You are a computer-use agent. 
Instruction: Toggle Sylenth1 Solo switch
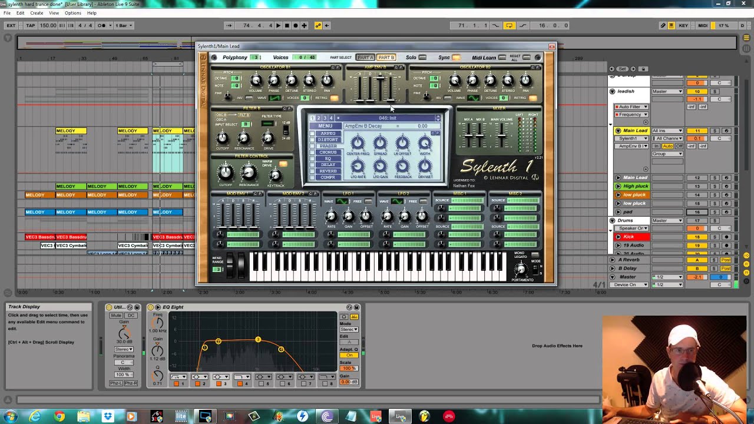pos(422,57)
